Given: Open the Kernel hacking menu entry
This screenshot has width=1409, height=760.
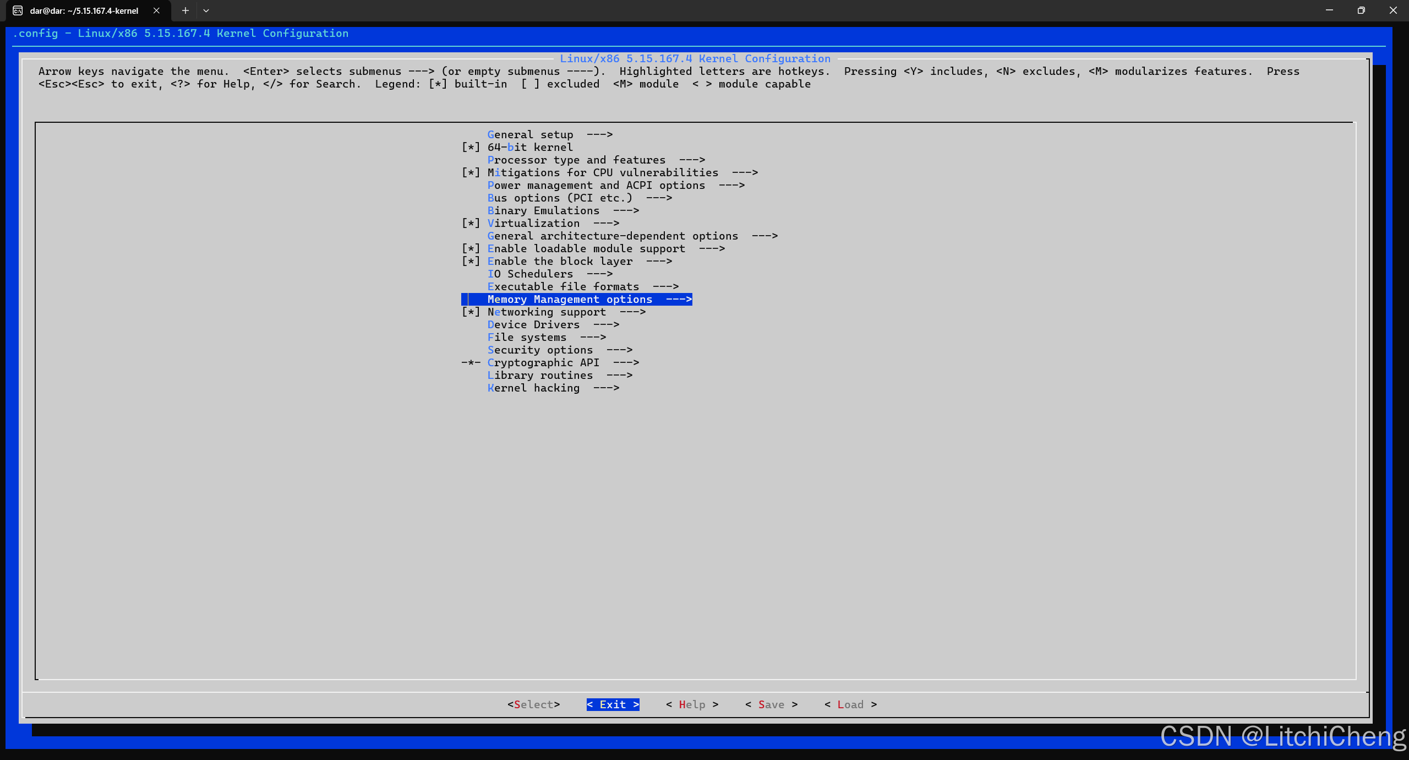Looking at the screenshot, I should coord(533,388).
